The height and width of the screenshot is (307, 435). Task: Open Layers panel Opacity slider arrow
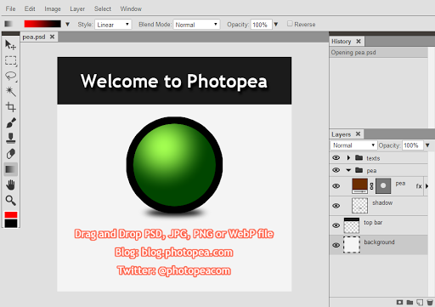click(x=427, y=145)
